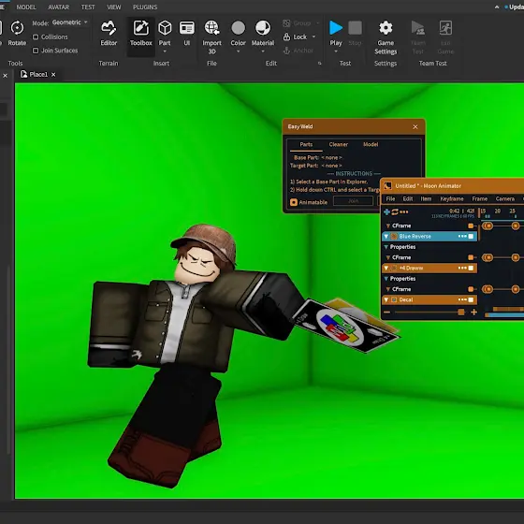Open the PLUGINS ribbon tab
The width and height of the screenshot is (524, 524).
[145, 7]
